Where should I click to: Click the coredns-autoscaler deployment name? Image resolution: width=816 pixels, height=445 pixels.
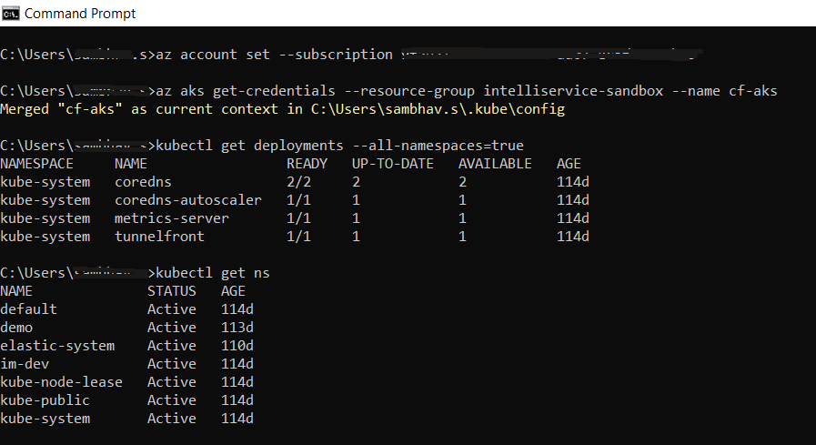click(x=188, y=200)
